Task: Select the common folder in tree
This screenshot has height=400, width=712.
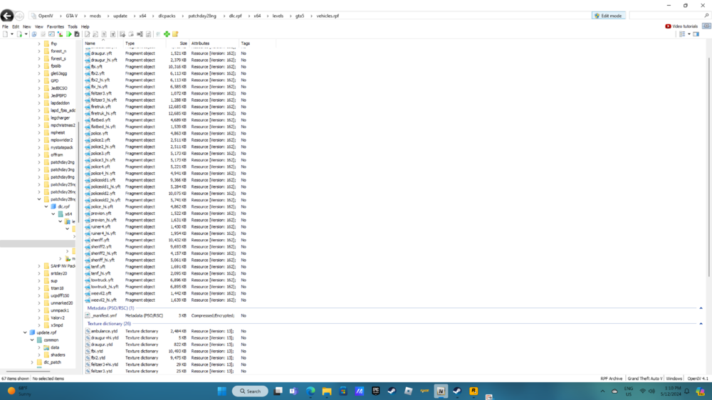Action: [51, 340]
